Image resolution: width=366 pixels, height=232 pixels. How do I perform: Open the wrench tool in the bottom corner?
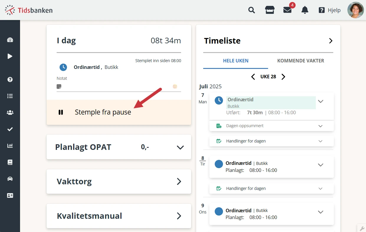pos(362,228)
